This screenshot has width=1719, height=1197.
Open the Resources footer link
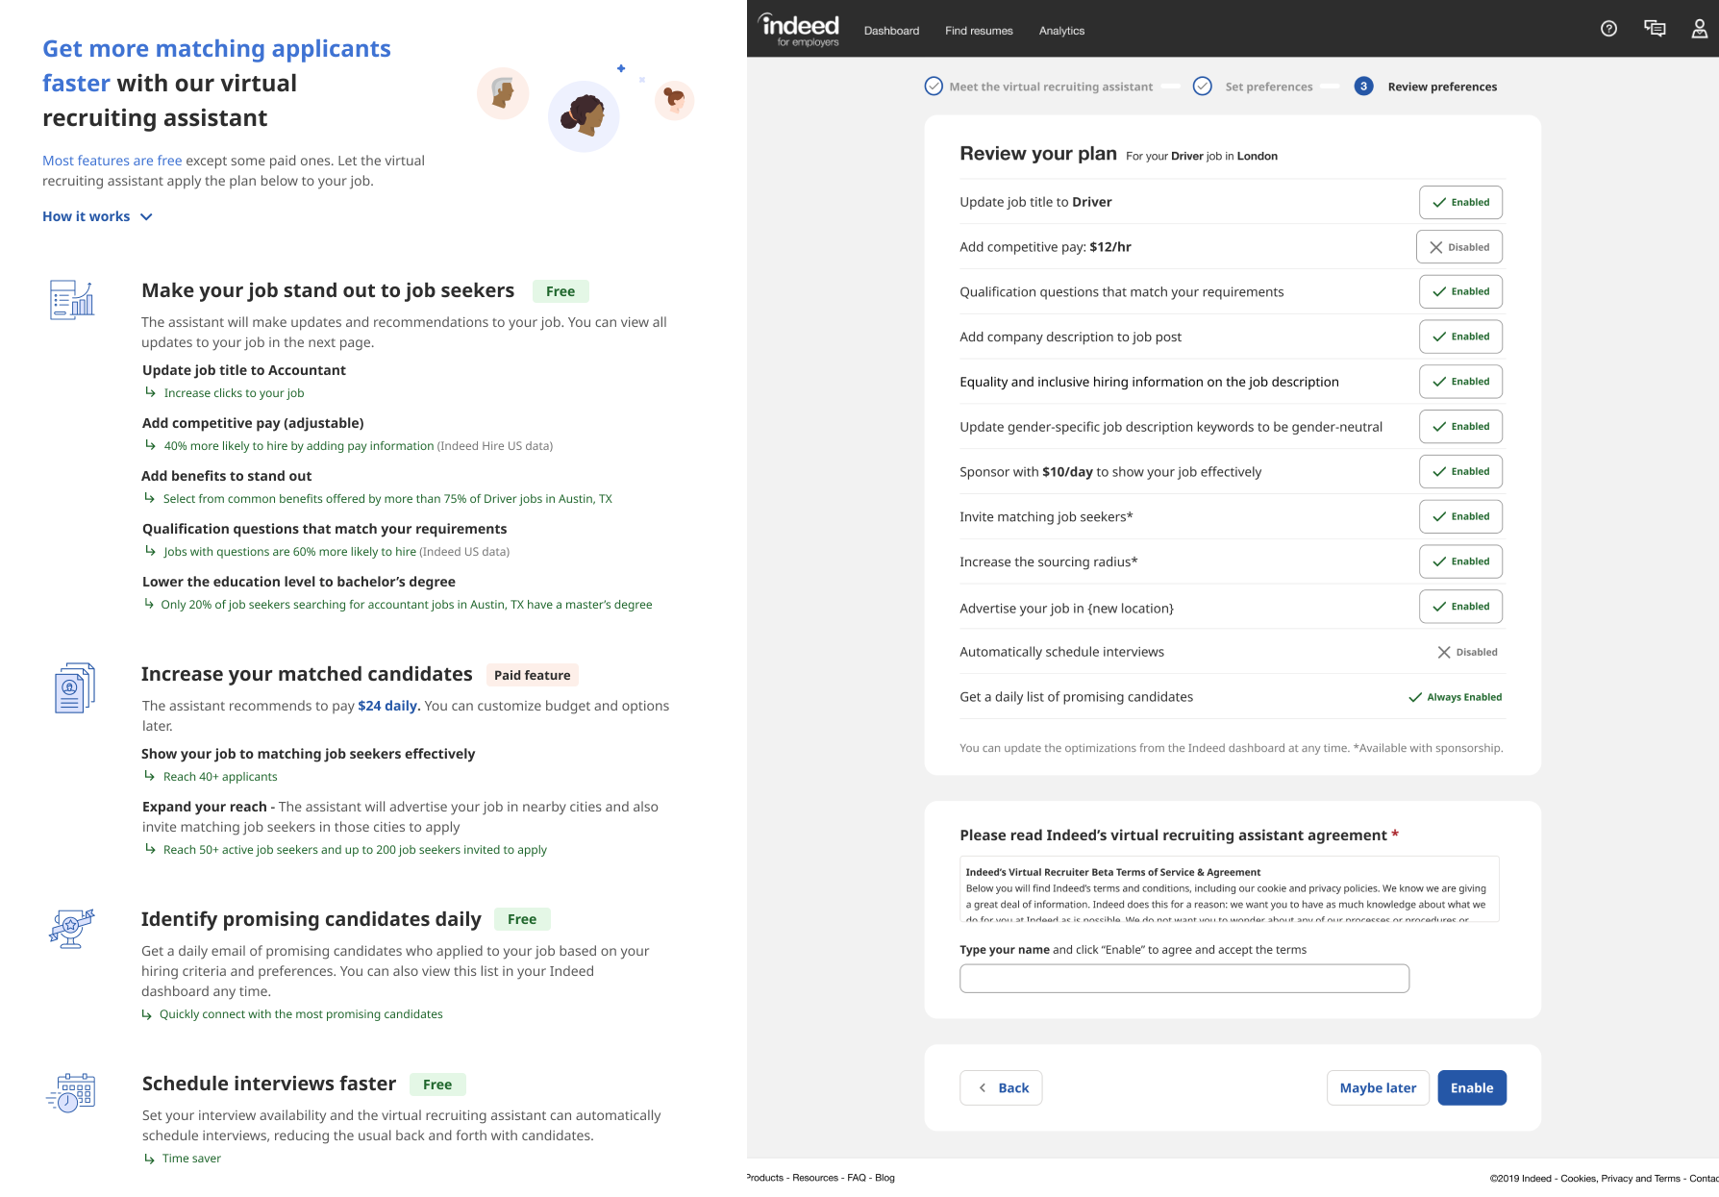point(815,1178)
